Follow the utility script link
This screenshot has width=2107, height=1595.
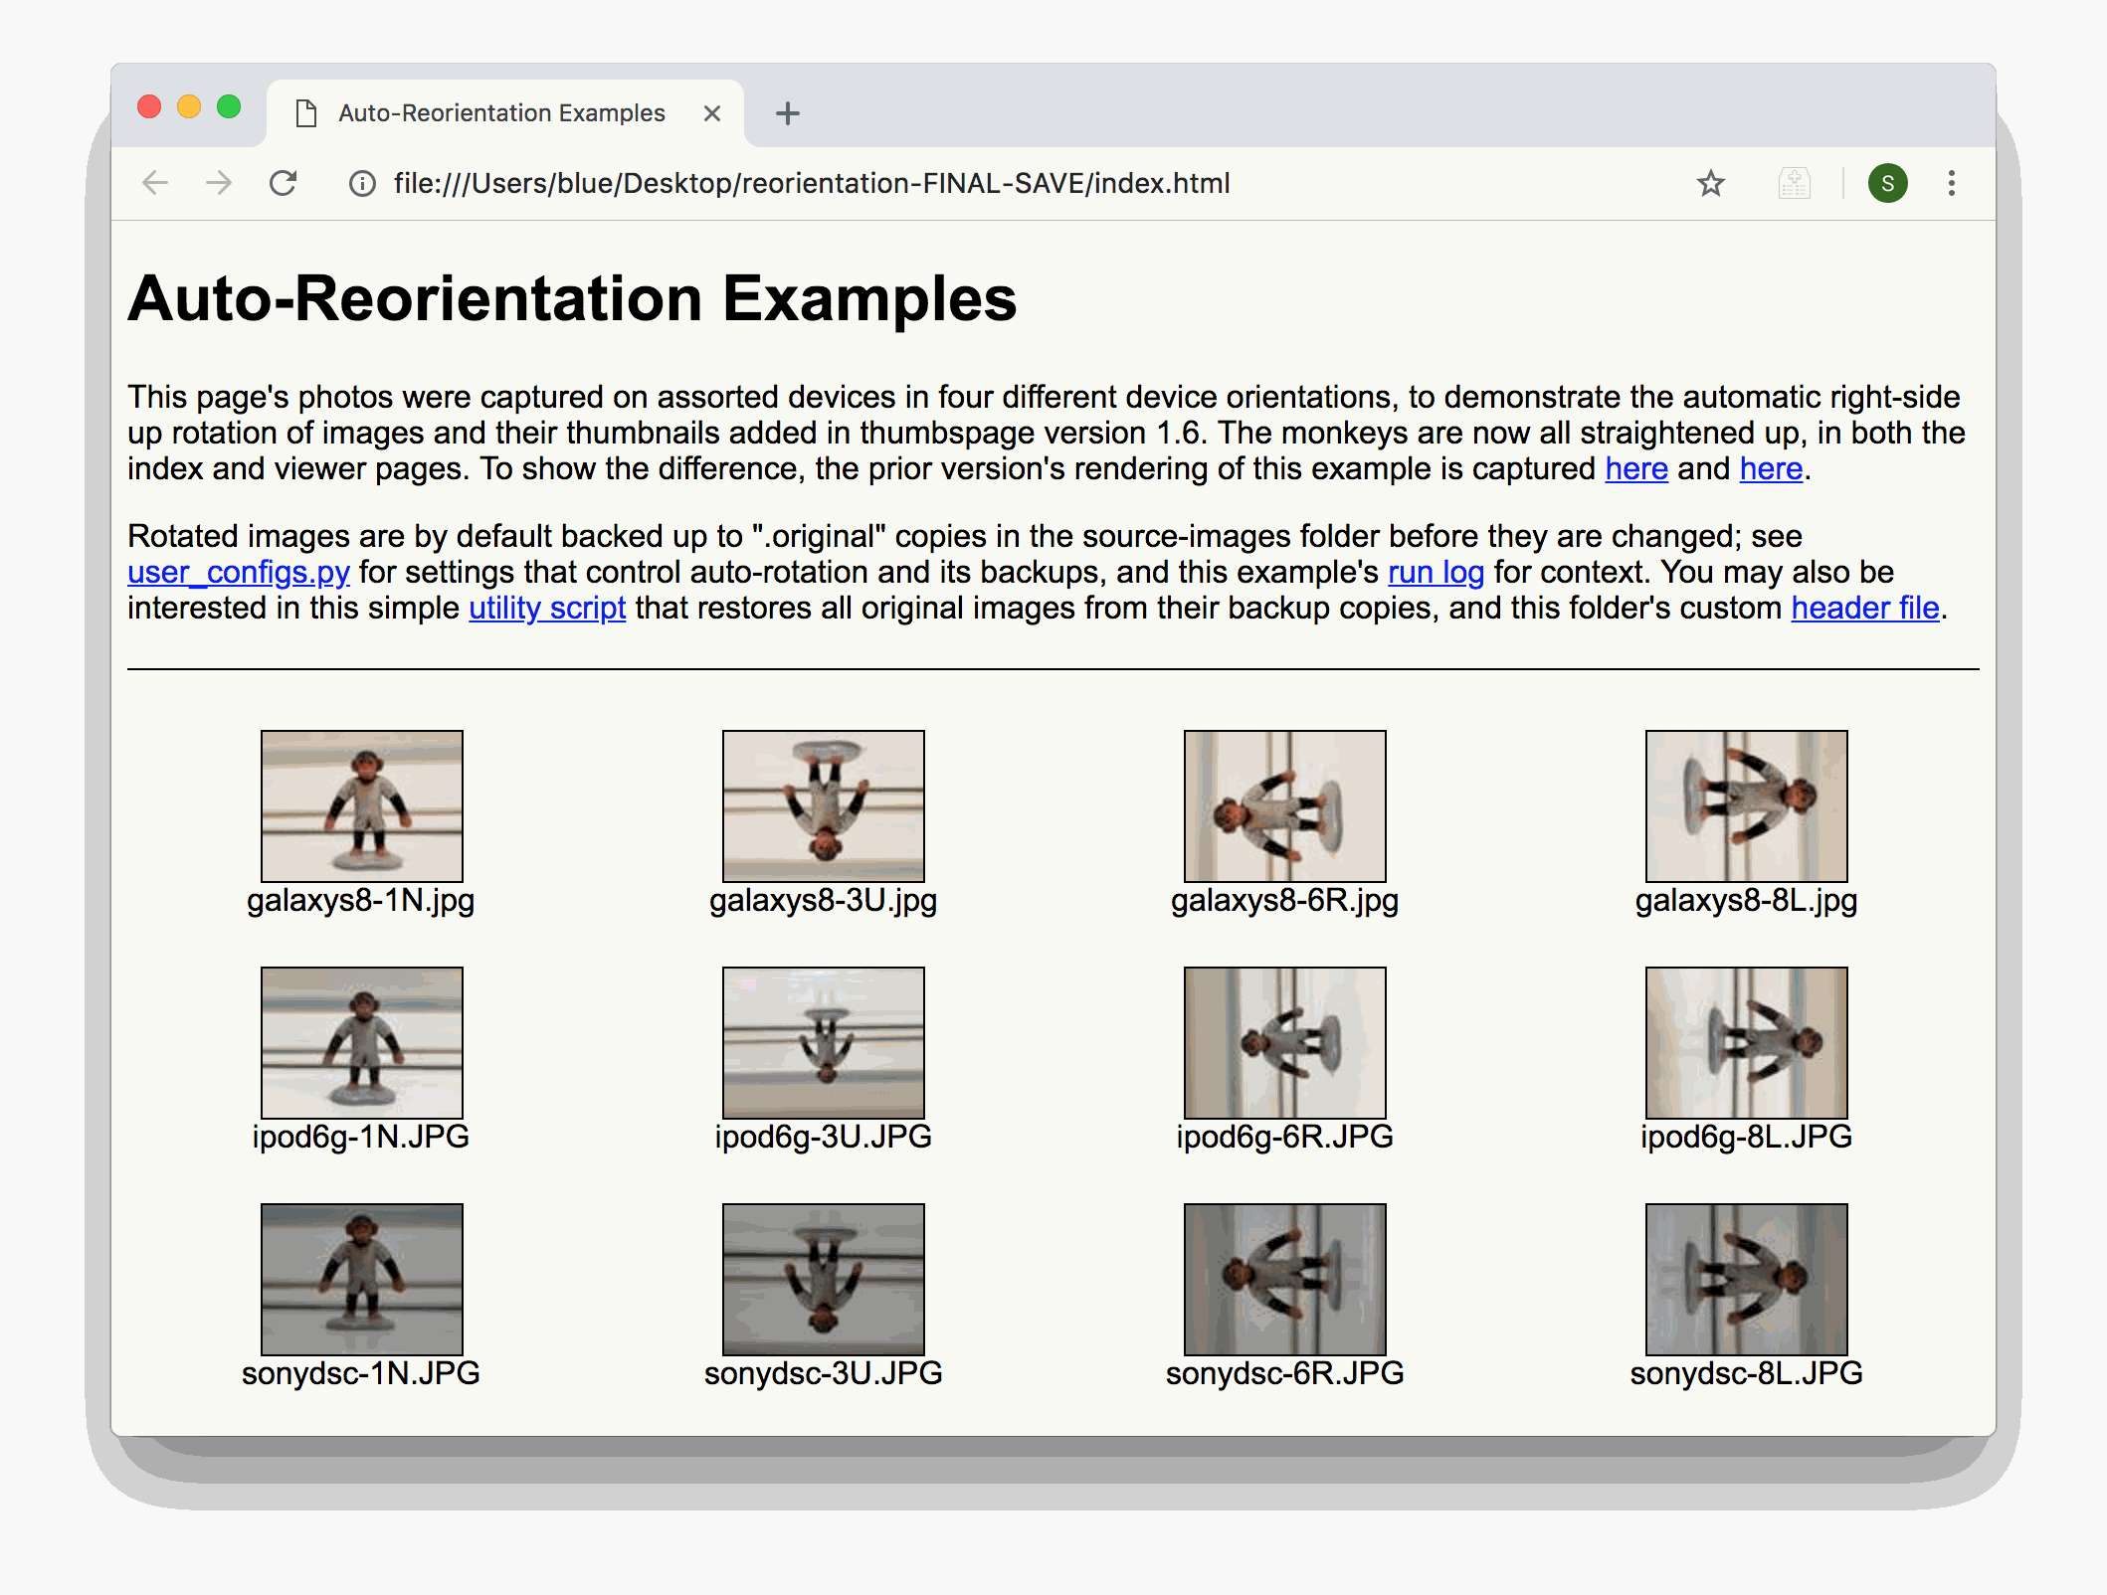pos(547,609)
